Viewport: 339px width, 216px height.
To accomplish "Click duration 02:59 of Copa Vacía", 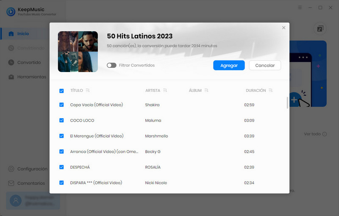I will [x=249, y=105].
